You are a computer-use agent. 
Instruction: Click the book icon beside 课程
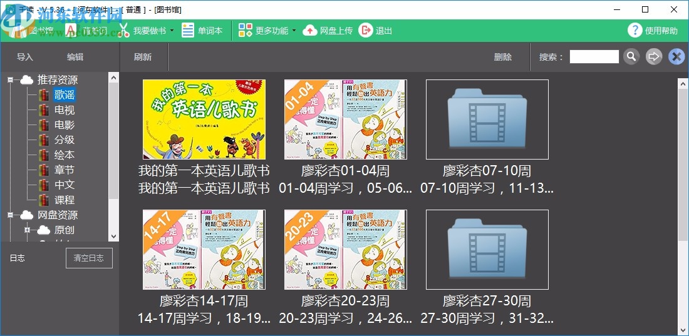point(44,200)
